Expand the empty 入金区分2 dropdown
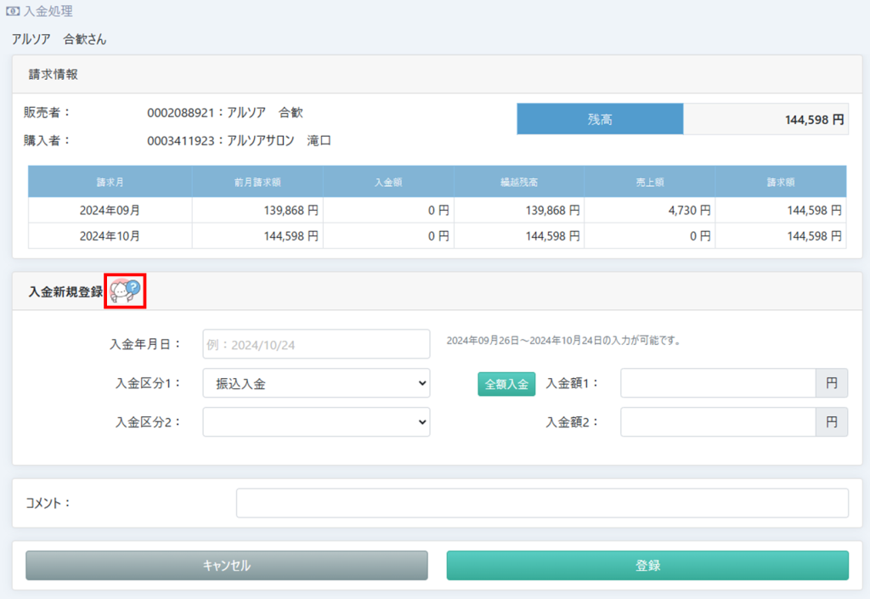The width and height of the screenshot is (870, 599). click(x=316, y=422)
